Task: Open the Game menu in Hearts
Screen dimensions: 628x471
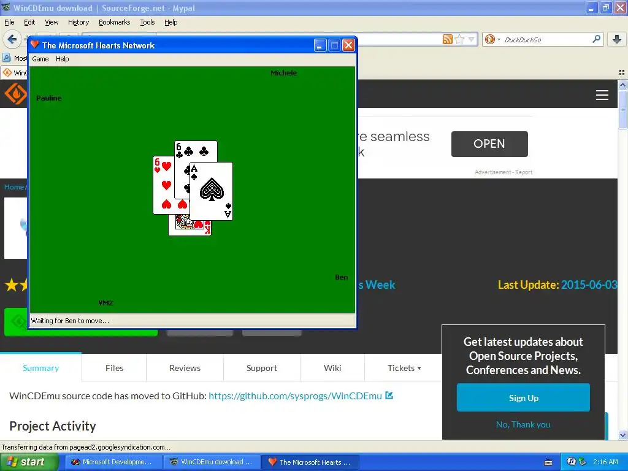Action: (x=40, y=59)
